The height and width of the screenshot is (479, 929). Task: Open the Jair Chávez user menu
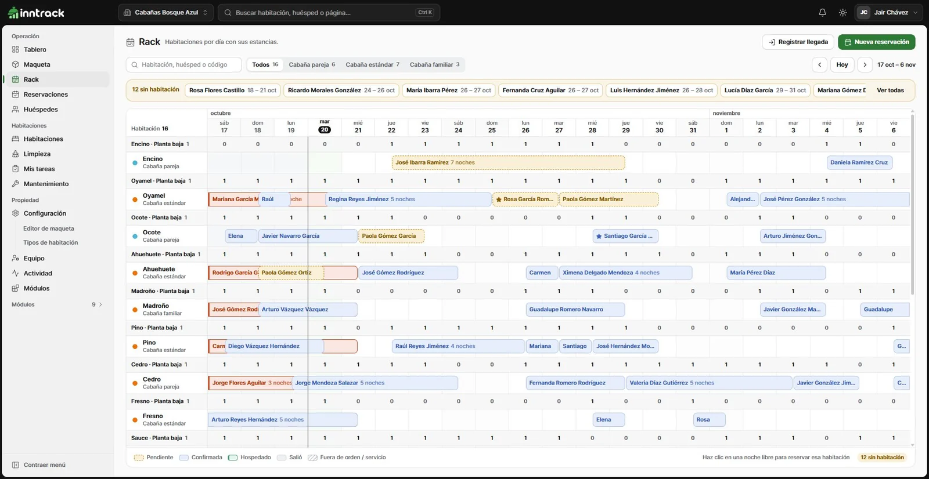coord(888,12)
